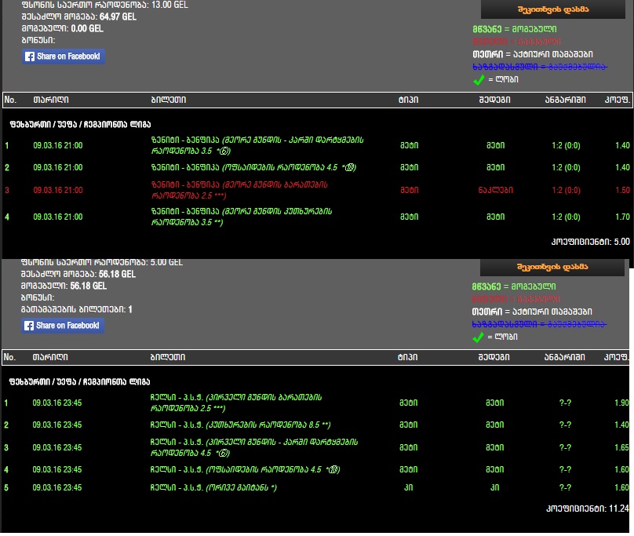Click the football icon in Zenit row 1 description
The height and width of the screenshot is (536, 634).
point(225,151)
